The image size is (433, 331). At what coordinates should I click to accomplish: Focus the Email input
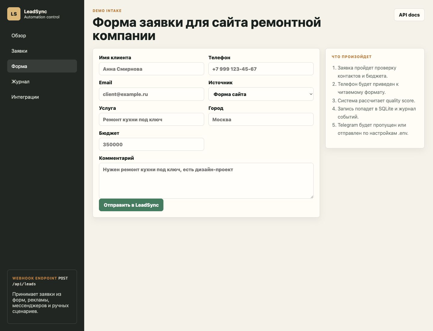point(152,94)
